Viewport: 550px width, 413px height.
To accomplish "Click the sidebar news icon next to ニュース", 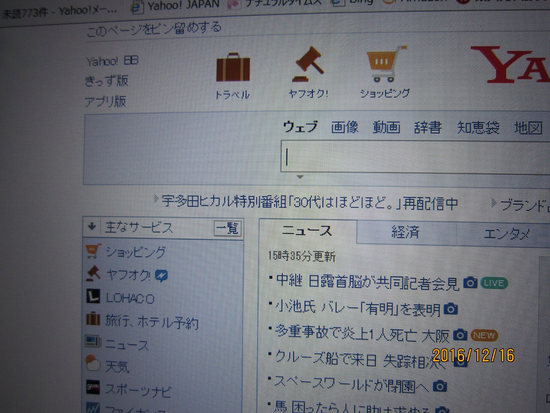I will [x=93, y=342].
